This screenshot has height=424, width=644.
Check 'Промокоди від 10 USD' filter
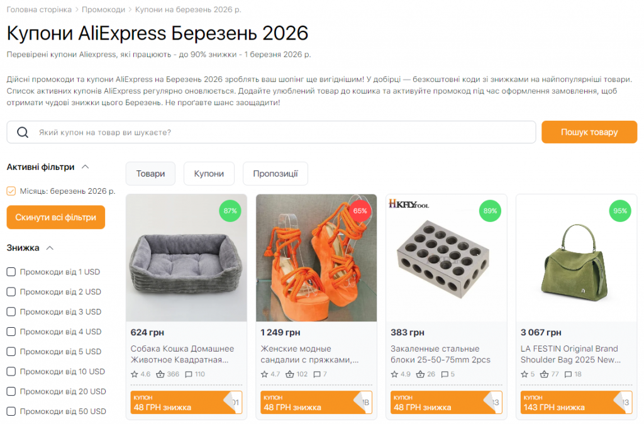coord(11,372)
